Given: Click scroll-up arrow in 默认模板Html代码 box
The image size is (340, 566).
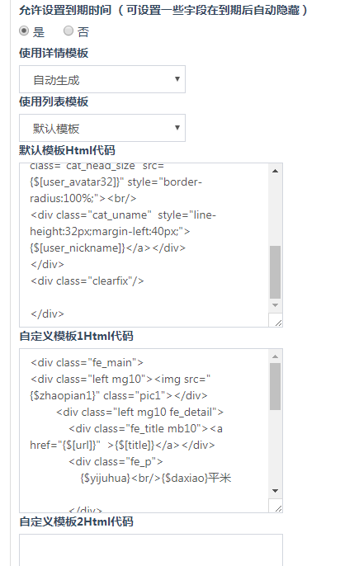Looking at the screenshot, I should pos(275,171).
